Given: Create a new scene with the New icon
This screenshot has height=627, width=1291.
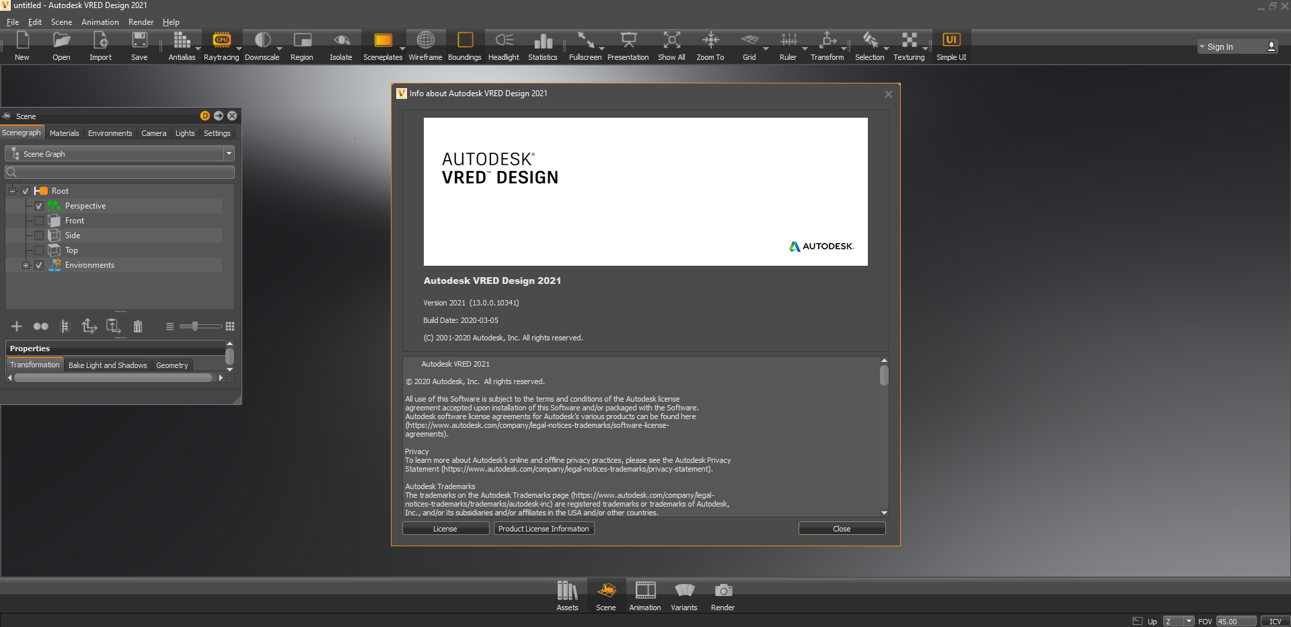Looking at the screenshot, I should (22, 46).
